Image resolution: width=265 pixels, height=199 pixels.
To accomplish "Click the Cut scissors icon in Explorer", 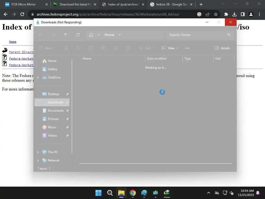I will [66, 48].
